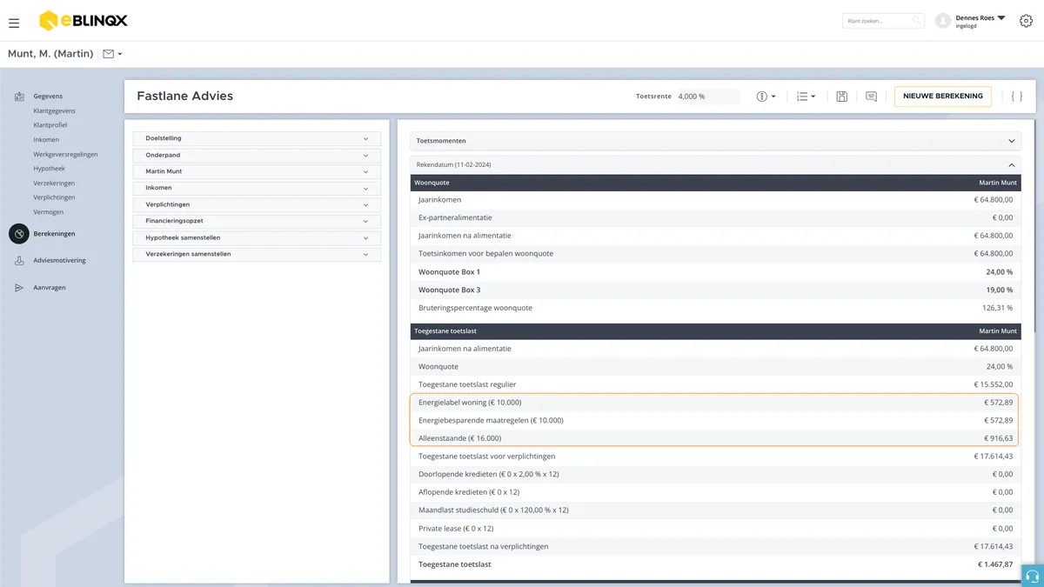Image resolution: width=1044 pixels, height=587 pixels.
Task: Click the Gegevens ID card icon
Action: 19,97
